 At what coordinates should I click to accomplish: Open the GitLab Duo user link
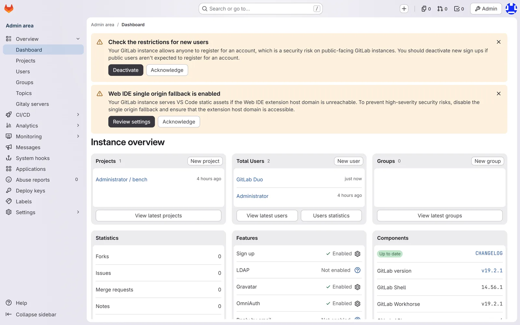click(250, 179)
